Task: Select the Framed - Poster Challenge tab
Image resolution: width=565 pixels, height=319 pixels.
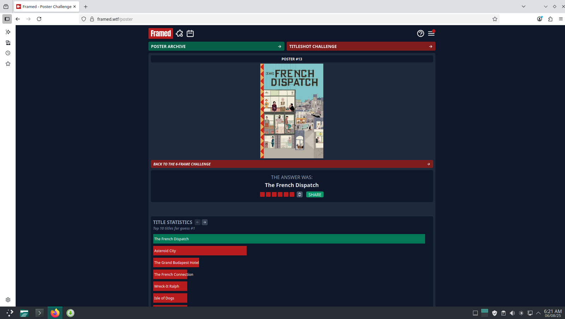Action: (47, 6)
